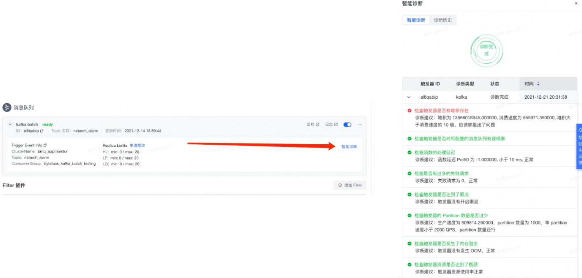Collapse the ai8qabip diagnosis row
The height and width of the screenshot is (278, 582).
(x=409, y=97)
